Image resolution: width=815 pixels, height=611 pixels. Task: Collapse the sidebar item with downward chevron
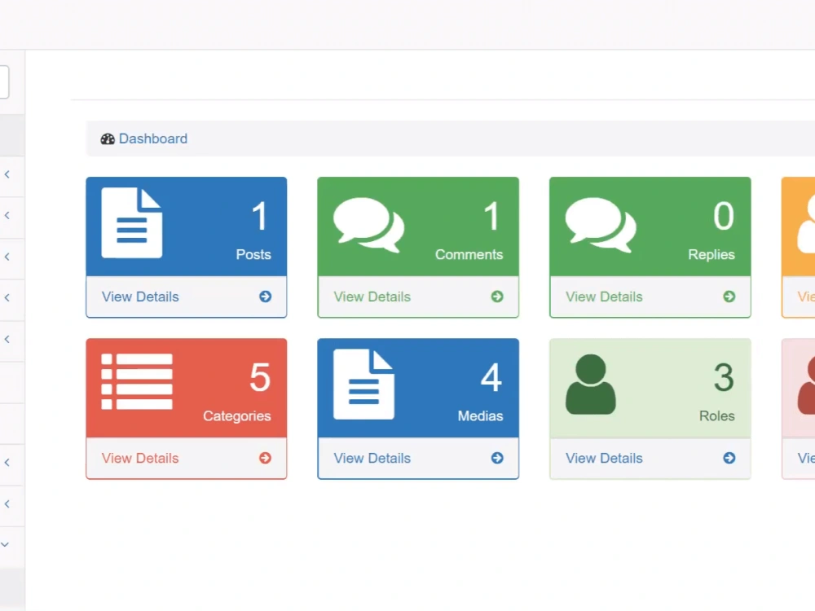click(5, 544)
